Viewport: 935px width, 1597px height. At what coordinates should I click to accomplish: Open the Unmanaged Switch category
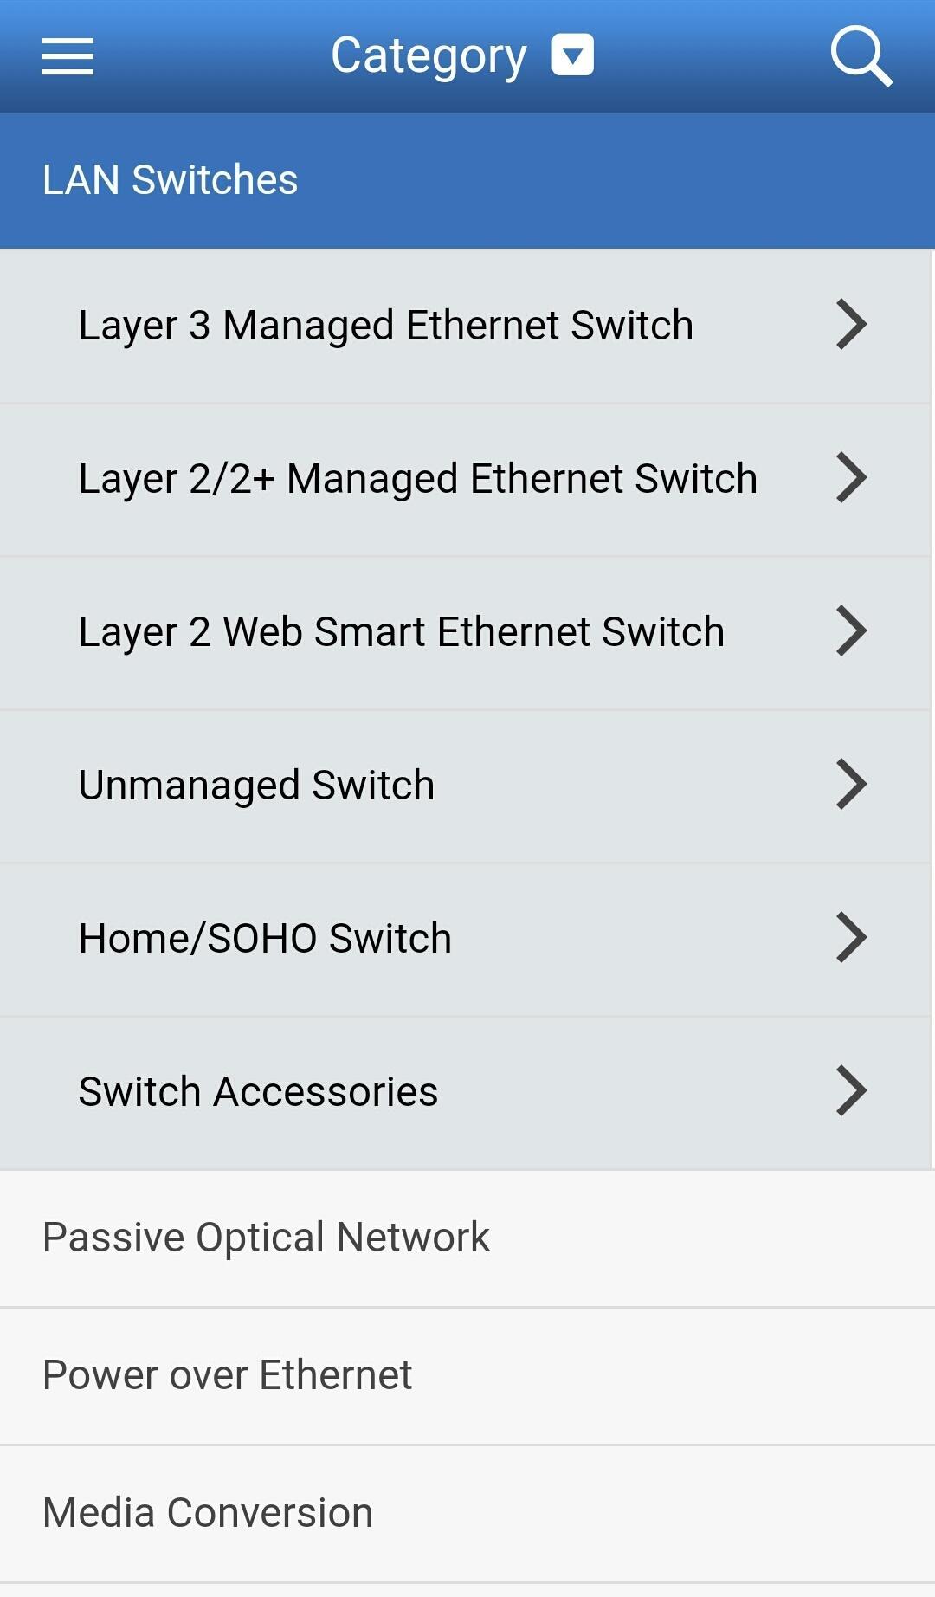(x=256, y=786)
